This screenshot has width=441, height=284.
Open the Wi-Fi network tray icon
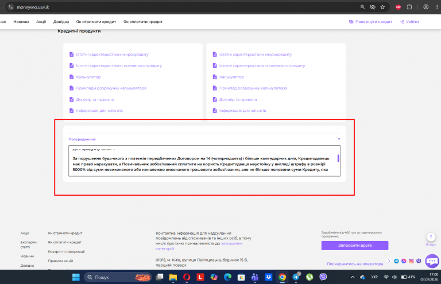(x=386, y=277)
